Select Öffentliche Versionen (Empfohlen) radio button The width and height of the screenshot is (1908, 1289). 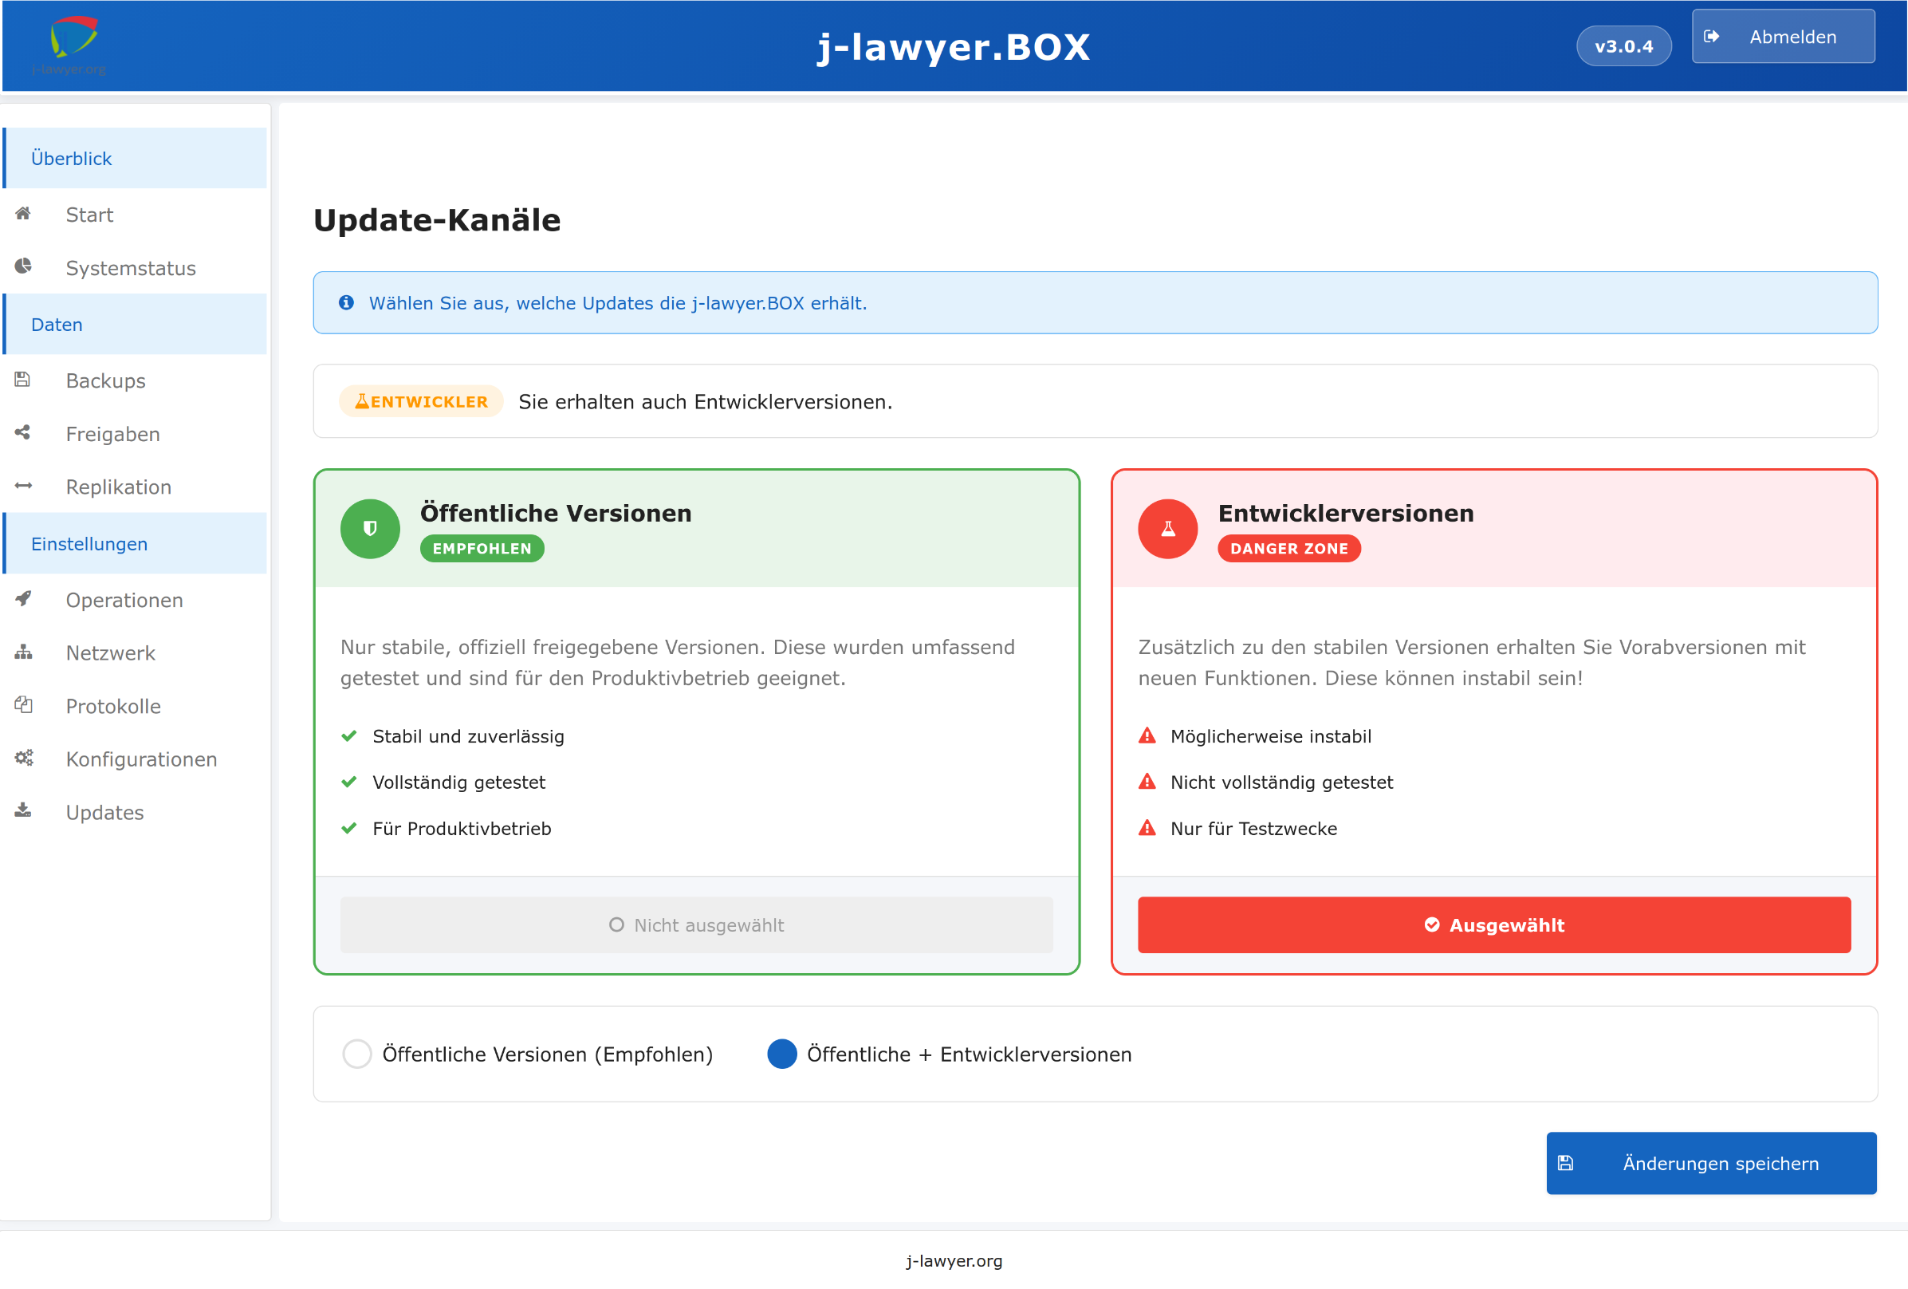coord(357,1054)
